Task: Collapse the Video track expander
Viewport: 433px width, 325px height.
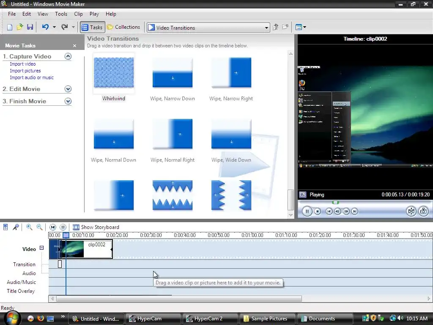Action: tap(42, 248)
